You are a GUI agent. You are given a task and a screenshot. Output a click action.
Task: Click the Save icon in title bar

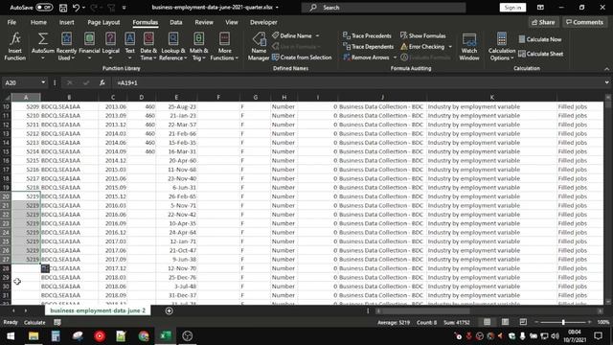click(x=62, y=7)
